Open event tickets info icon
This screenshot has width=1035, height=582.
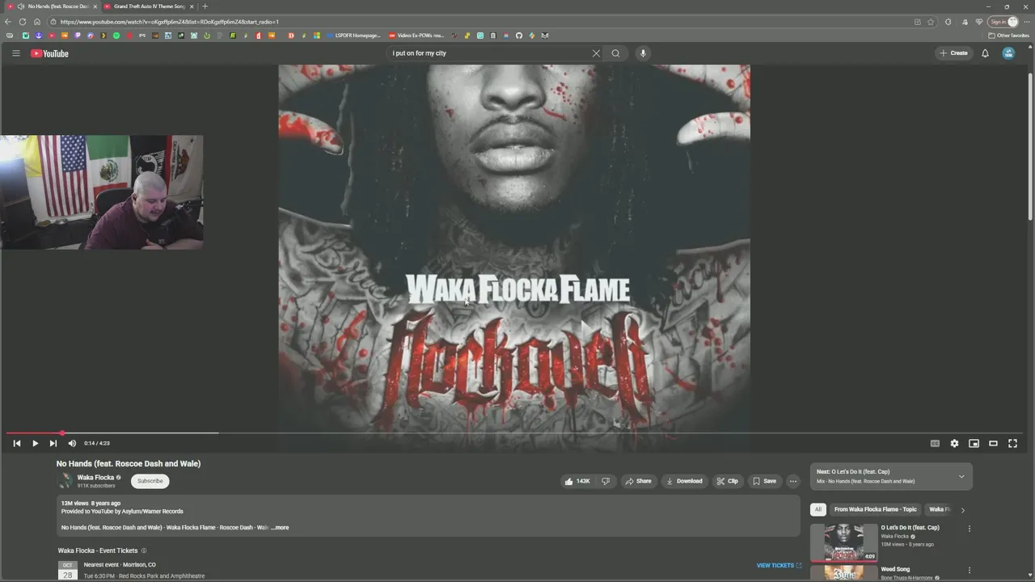coord(144,550)
